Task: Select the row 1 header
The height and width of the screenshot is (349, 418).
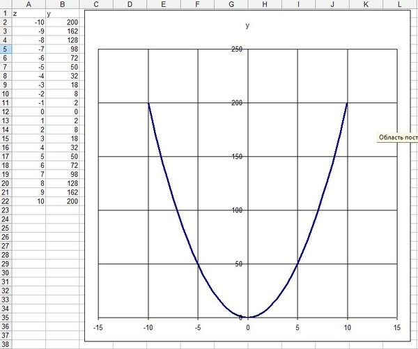Action: [x=6, y=13]
